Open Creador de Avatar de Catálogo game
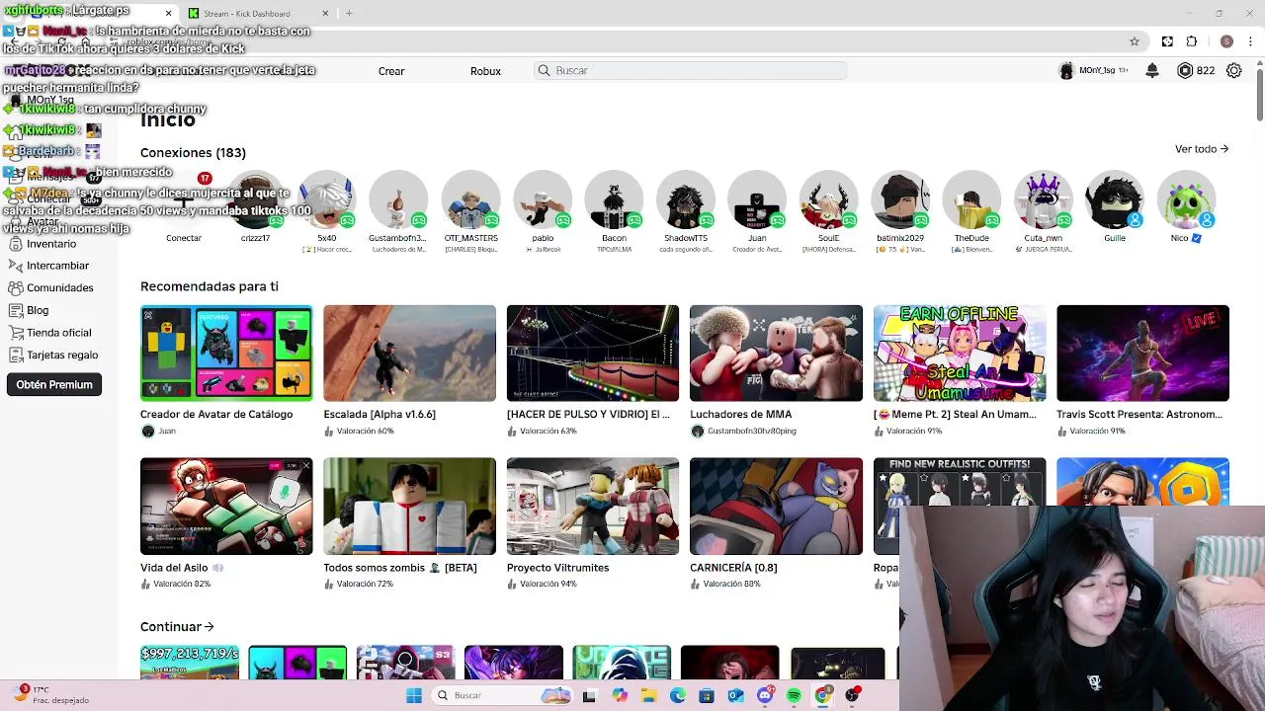 point(226,354)
